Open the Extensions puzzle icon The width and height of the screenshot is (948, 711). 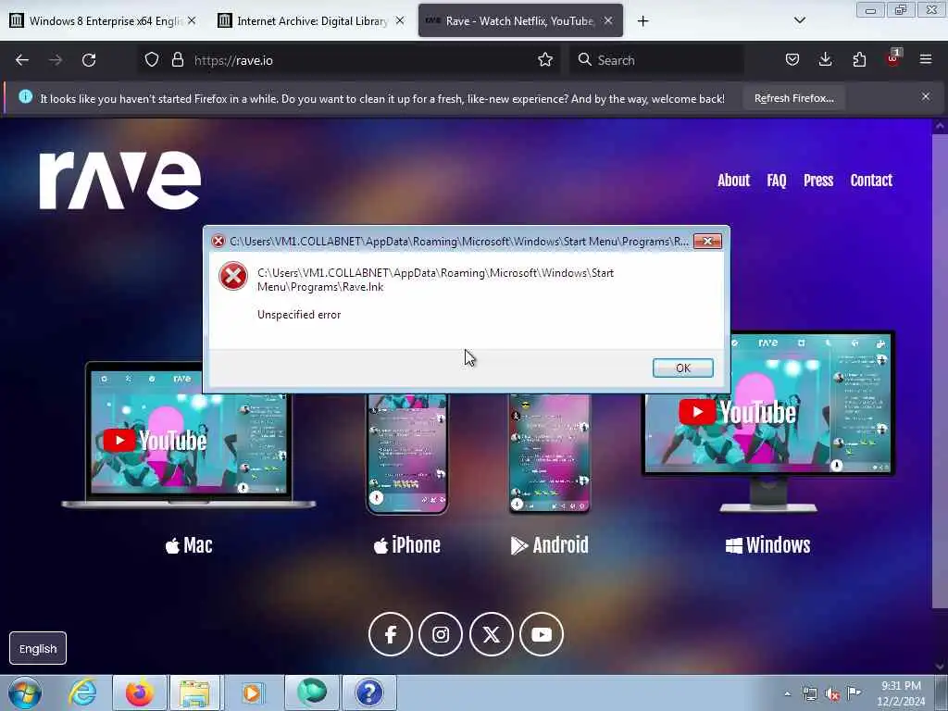tap(859, 60)
